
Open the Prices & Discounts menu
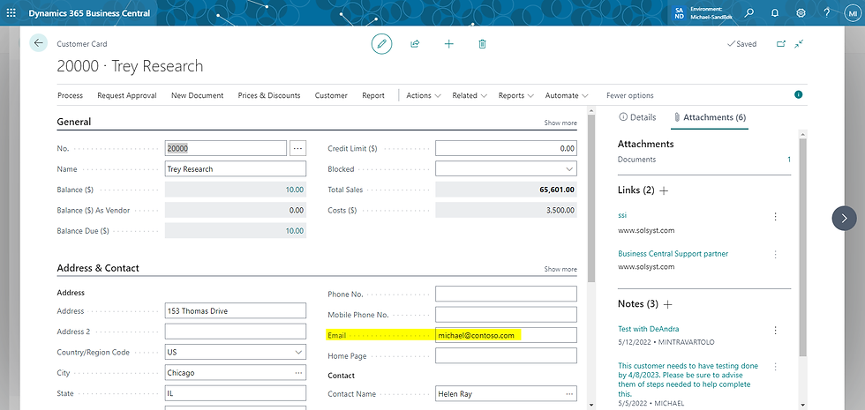point(269,95)
